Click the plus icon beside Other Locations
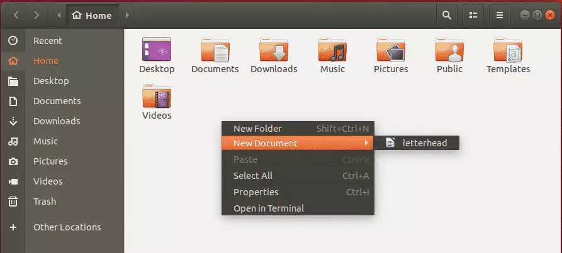Image resolution: width=562 pixels, height=253 pixels. (x=13, y=227)
